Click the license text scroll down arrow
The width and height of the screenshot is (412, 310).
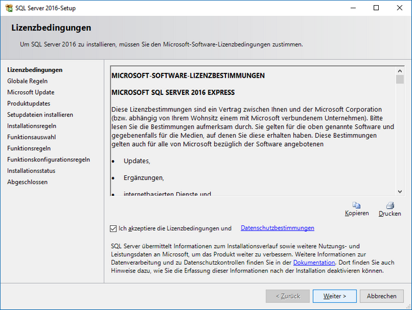click(400, 191)
